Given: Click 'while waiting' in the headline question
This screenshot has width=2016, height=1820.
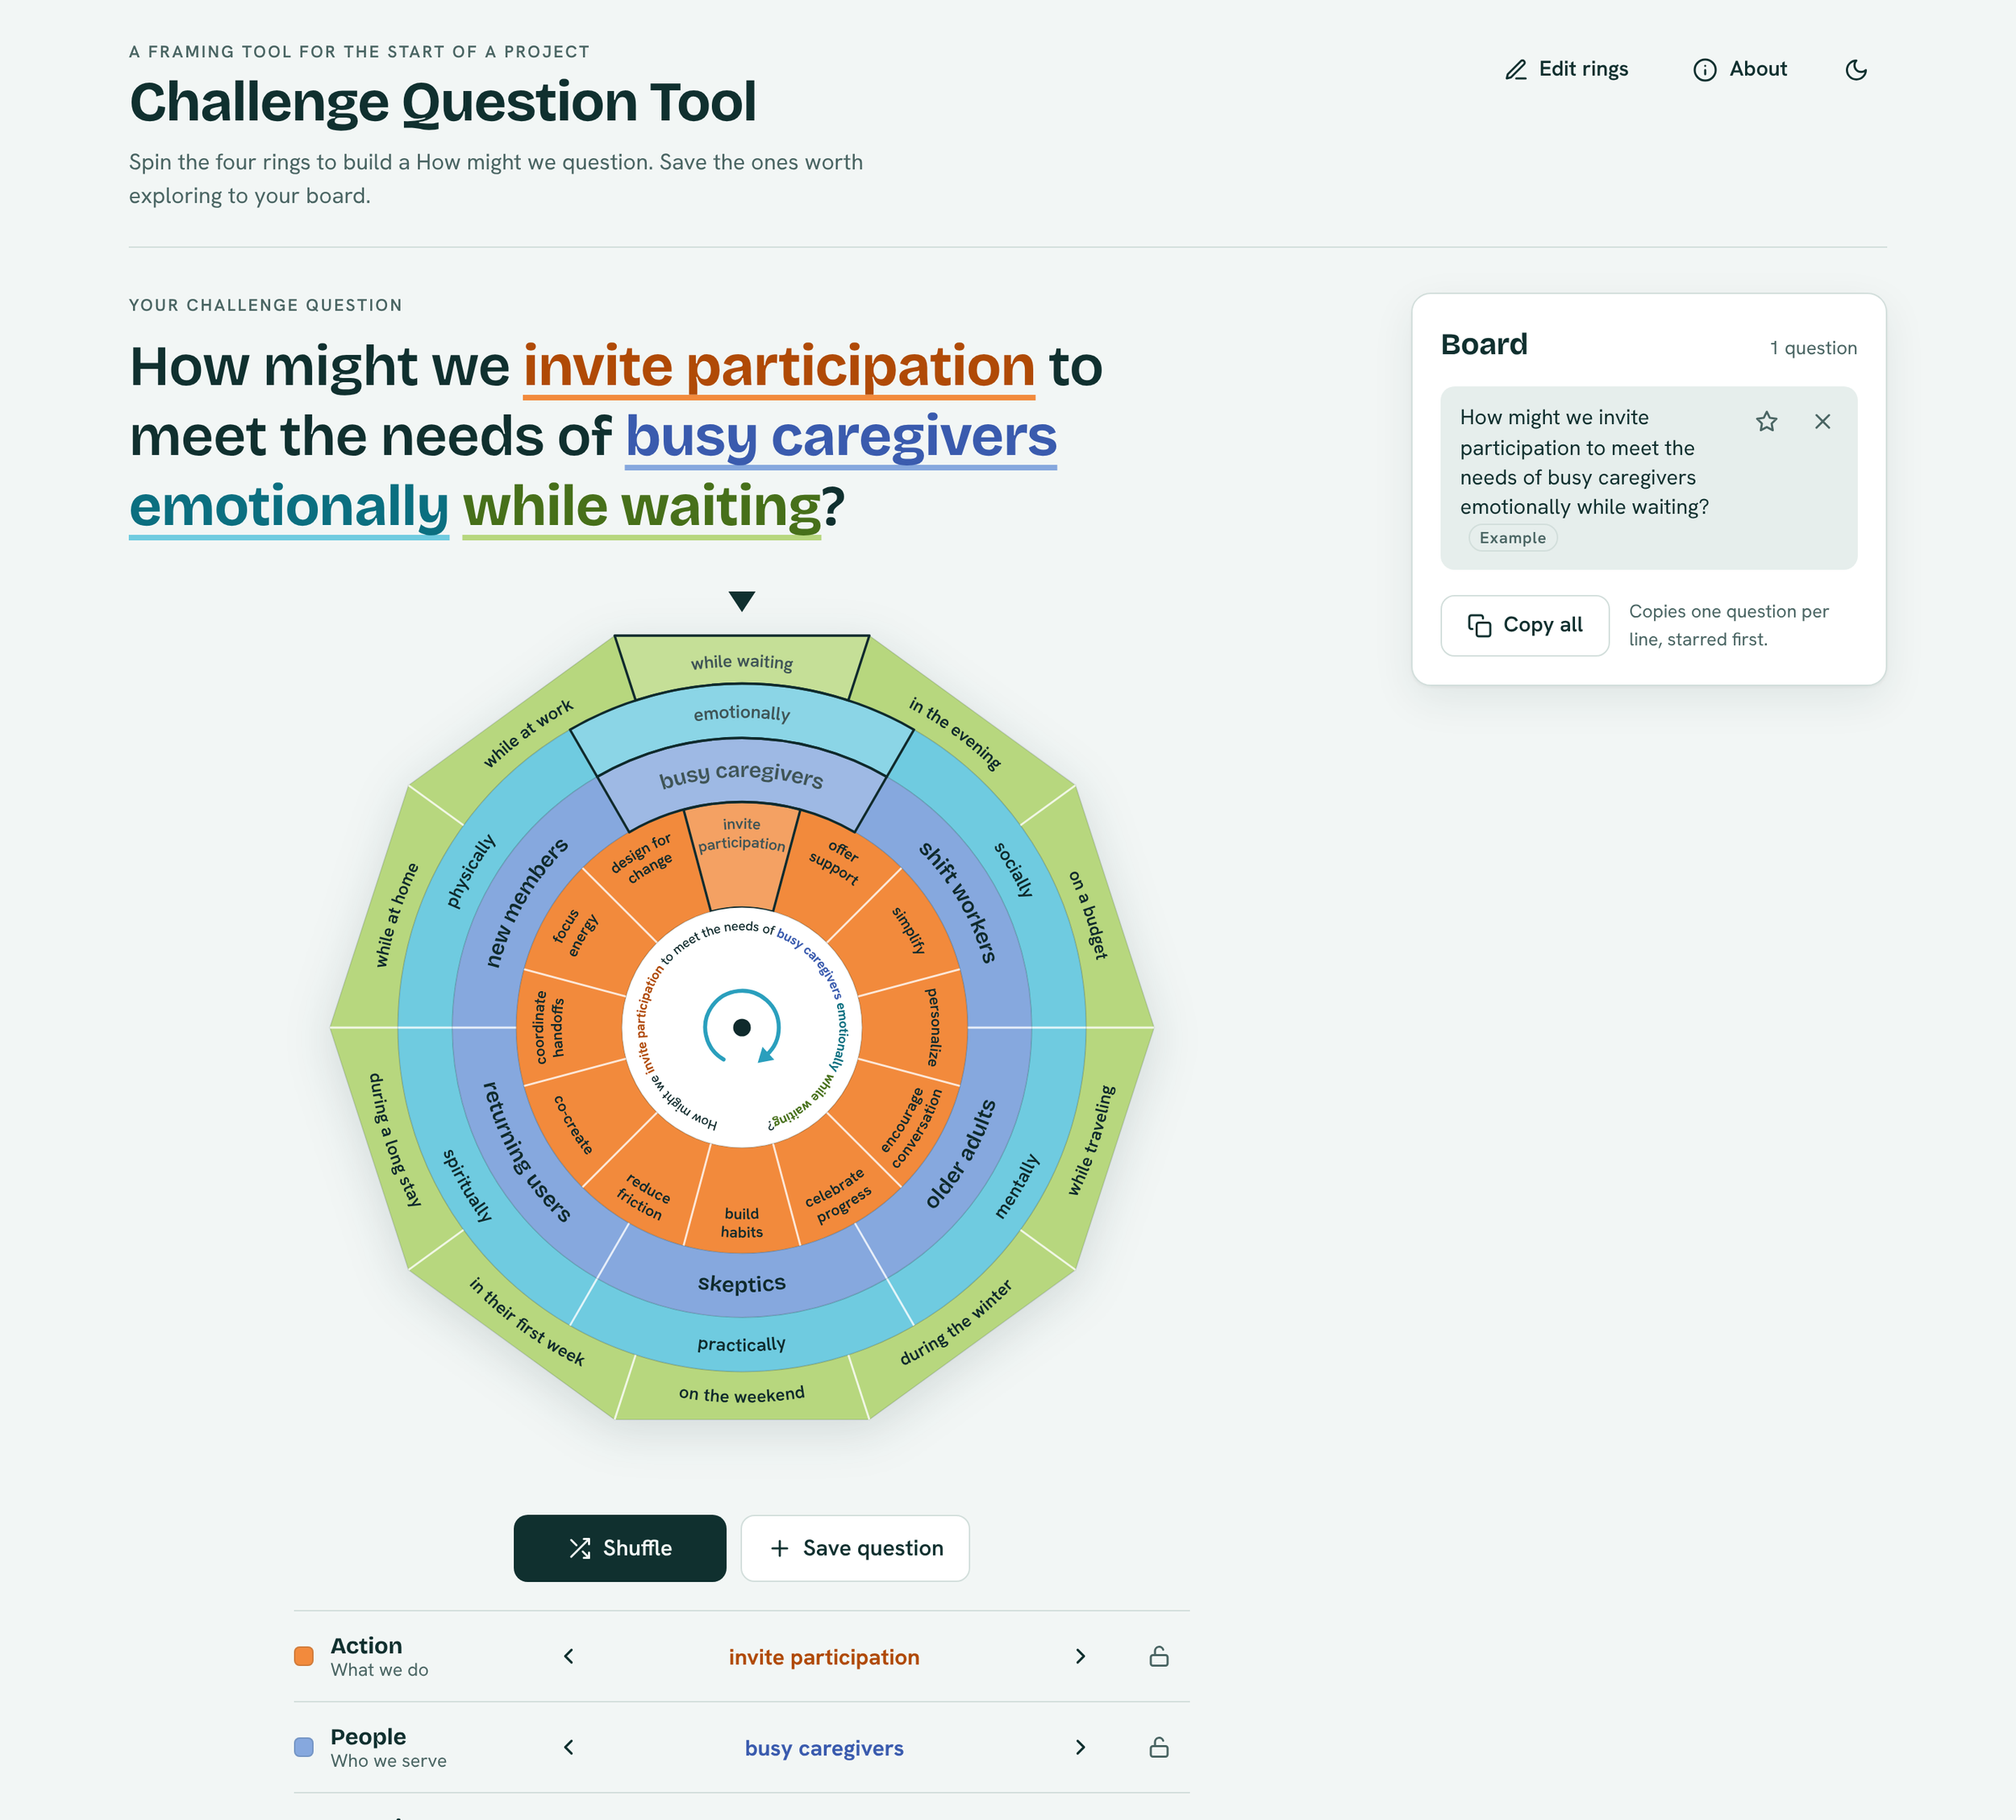Looking at the screenshot, I should pyautogui.click(x=642, y=506).
